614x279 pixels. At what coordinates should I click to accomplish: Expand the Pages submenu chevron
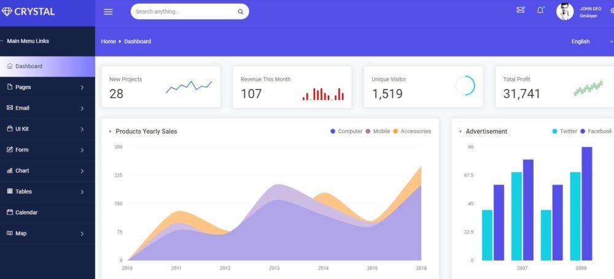click(82, 88)
